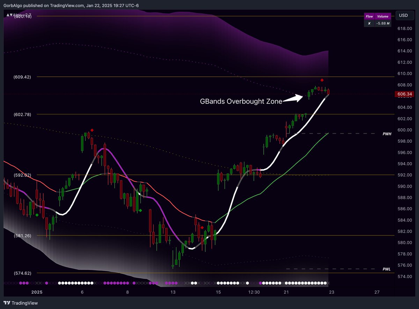This screenshot has height=309, width=419.
Task: Click the 23 date on time axis
Action: 331,292
